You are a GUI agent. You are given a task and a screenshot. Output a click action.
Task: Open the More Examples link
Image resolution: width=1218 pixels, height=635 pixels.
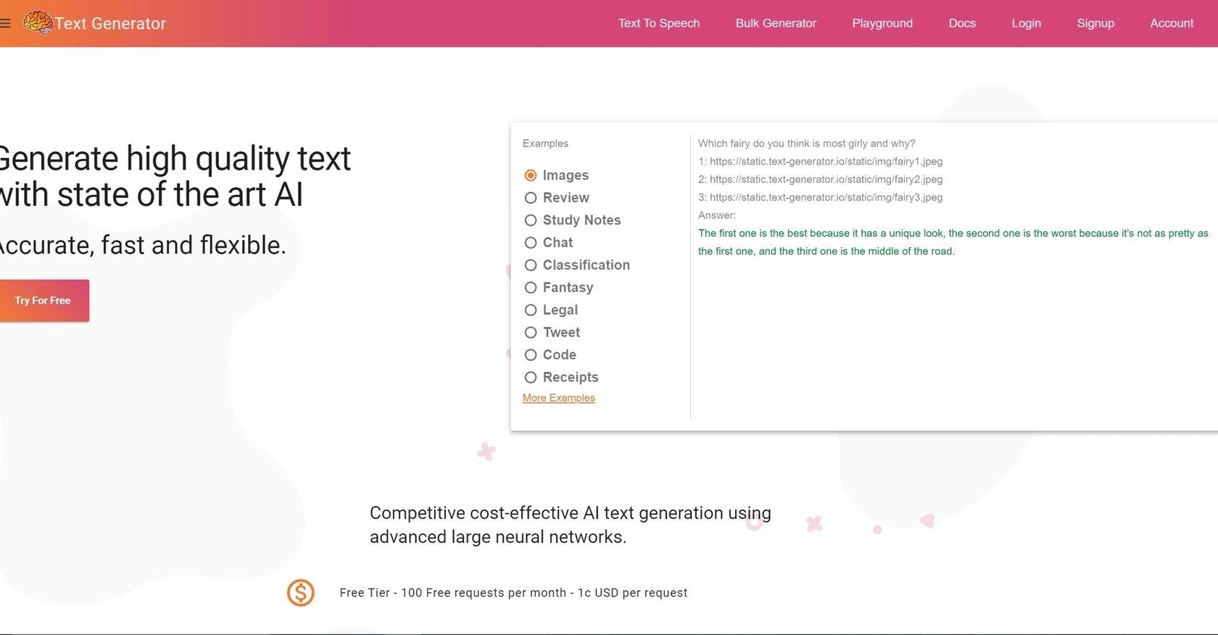[x=558, y=398]
